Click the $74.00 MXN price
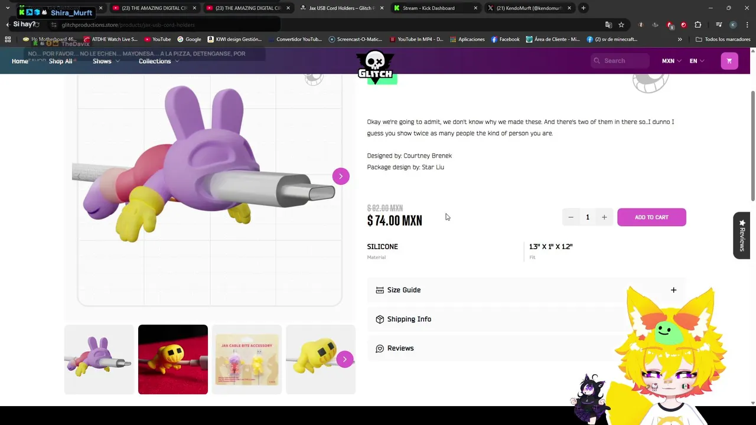The width and height of the screenshot is (756, 425). point(395,221)
